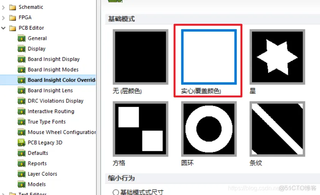The image size is (320, 195).
Task: Open the Layer Colors page
Action: [42, 174]
